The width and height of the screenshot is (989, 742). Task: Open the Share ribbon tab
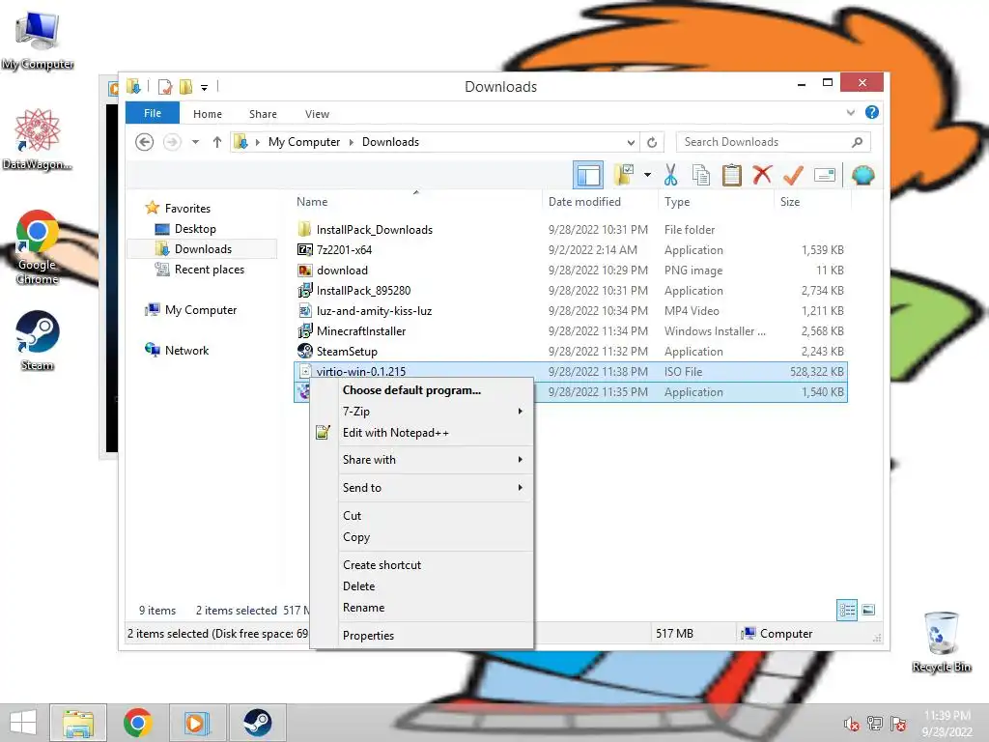[263, 114]
